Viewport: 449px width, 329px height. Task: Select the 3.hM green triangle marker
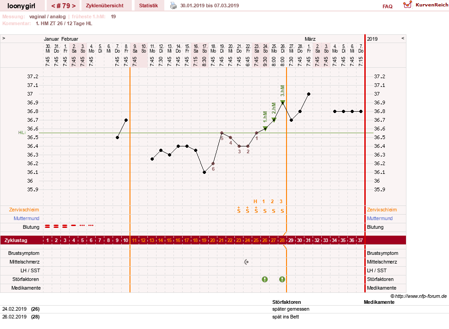283,102
